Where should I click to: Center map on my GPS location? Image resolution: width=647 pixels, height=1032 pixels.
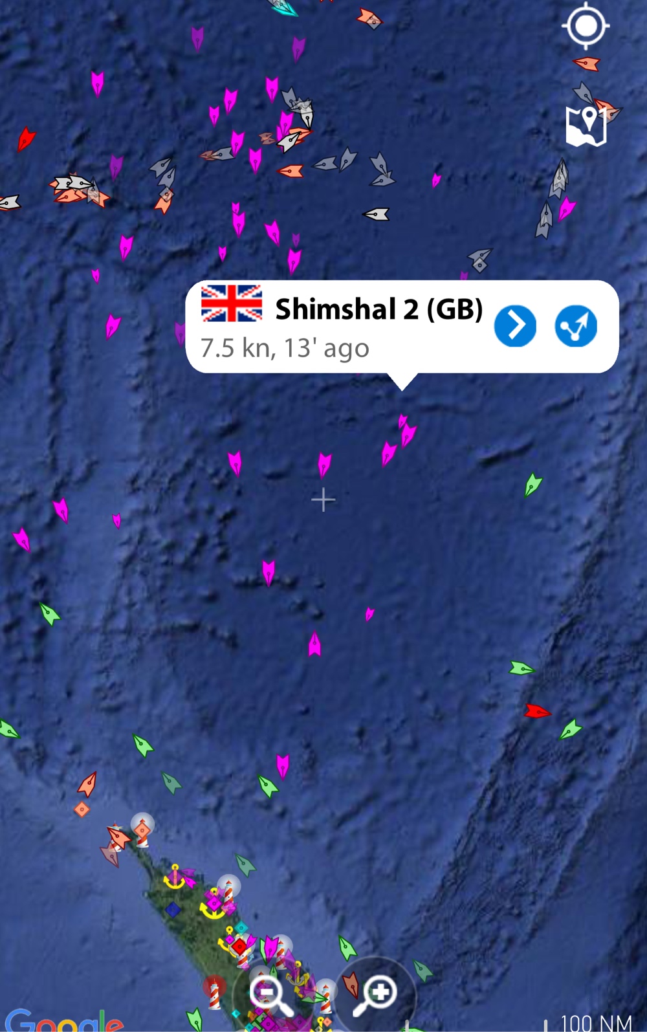[586, 26]
